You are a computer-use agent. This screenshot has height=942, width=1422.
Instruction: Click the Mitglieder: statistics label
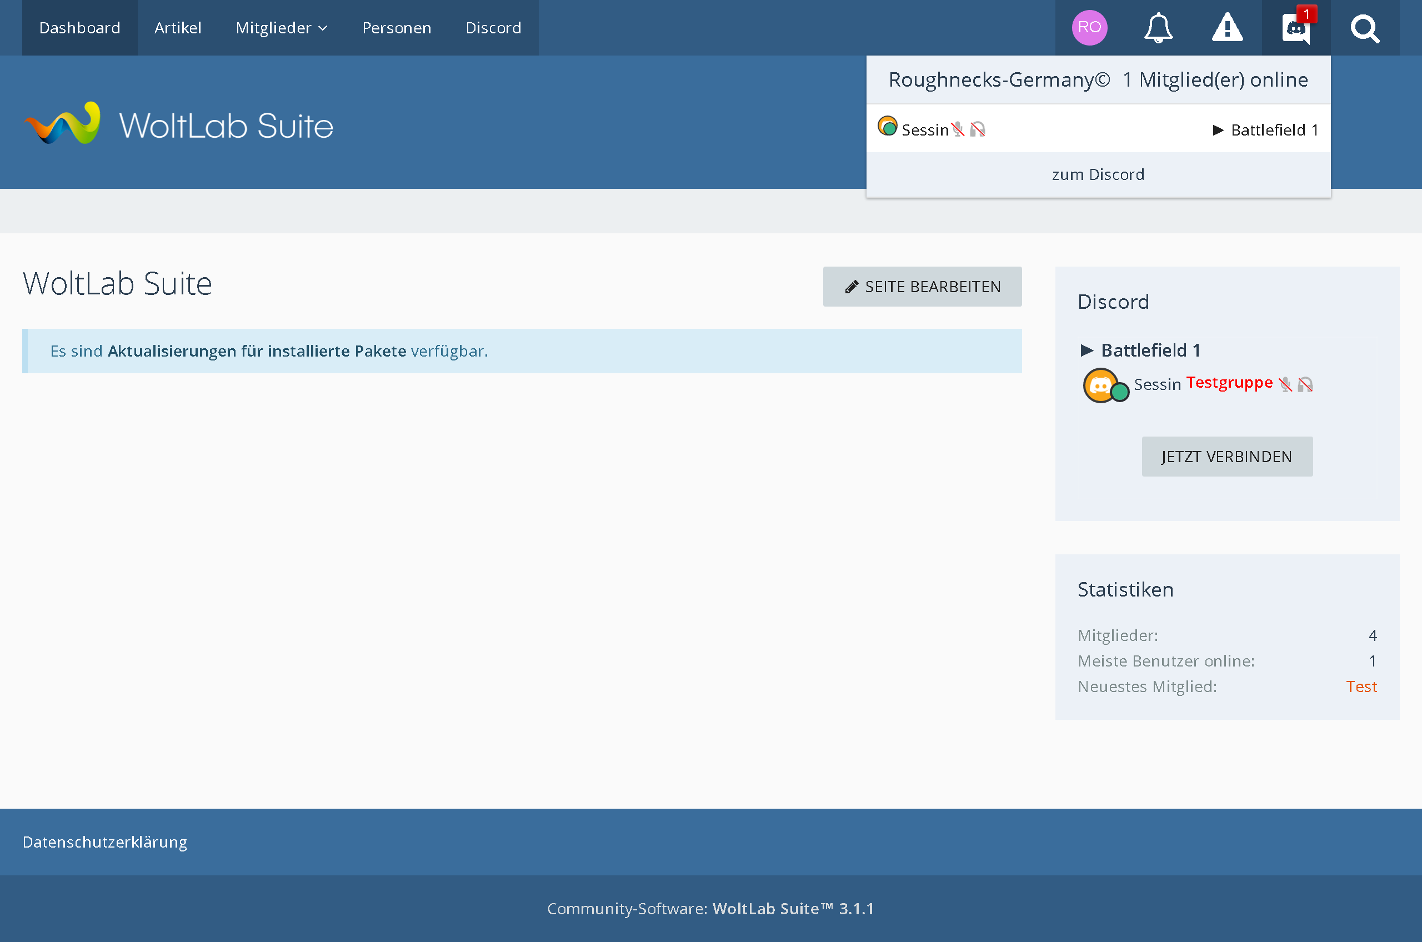point(1118,635)
